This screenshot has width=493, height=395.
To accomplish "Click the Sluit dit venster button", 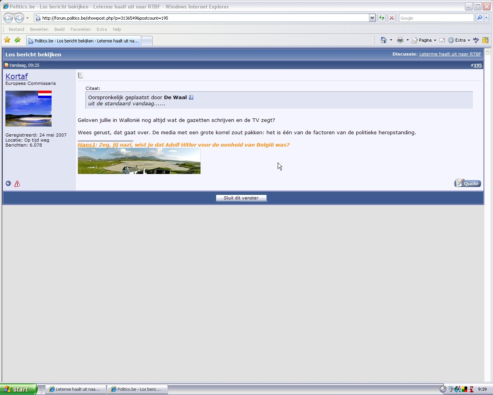I will coord(241,198).
